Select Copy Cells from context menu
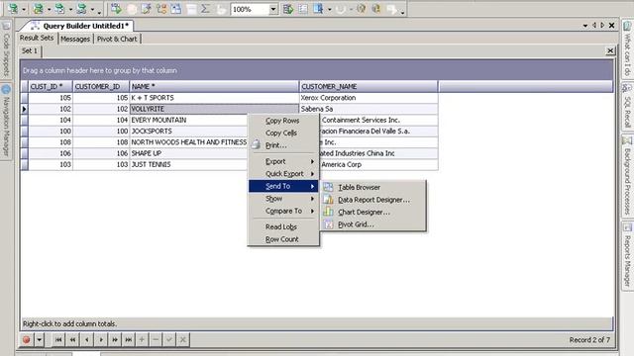The width and height of the screenshot is (634, 356). (284, 133)
